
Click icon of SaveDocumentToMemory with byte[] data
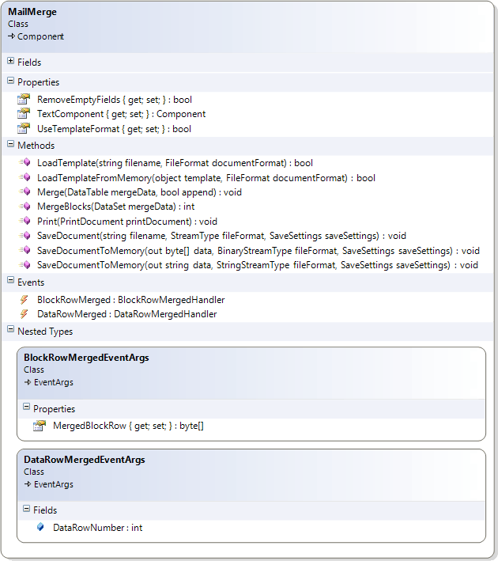(25, 251)
